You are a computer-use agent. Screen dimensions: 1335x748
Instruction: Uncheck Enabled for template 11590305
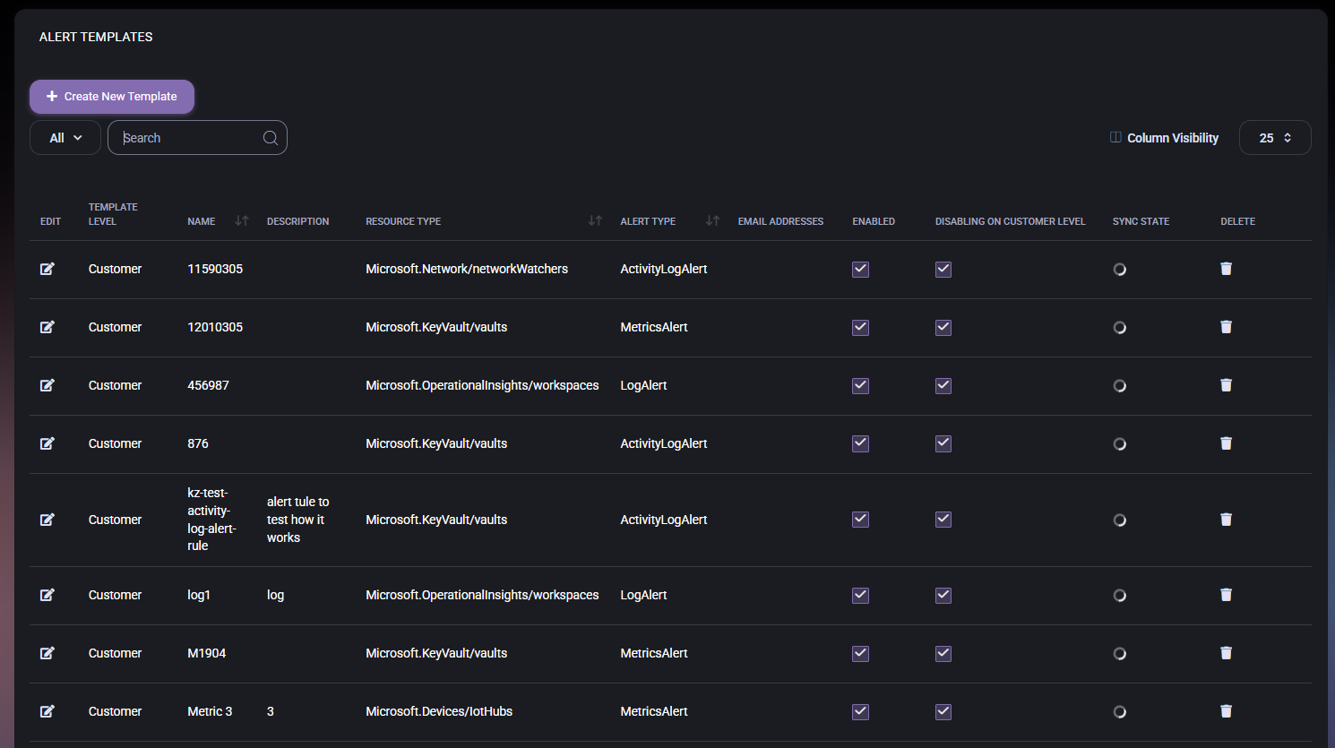tap(860, 270)
